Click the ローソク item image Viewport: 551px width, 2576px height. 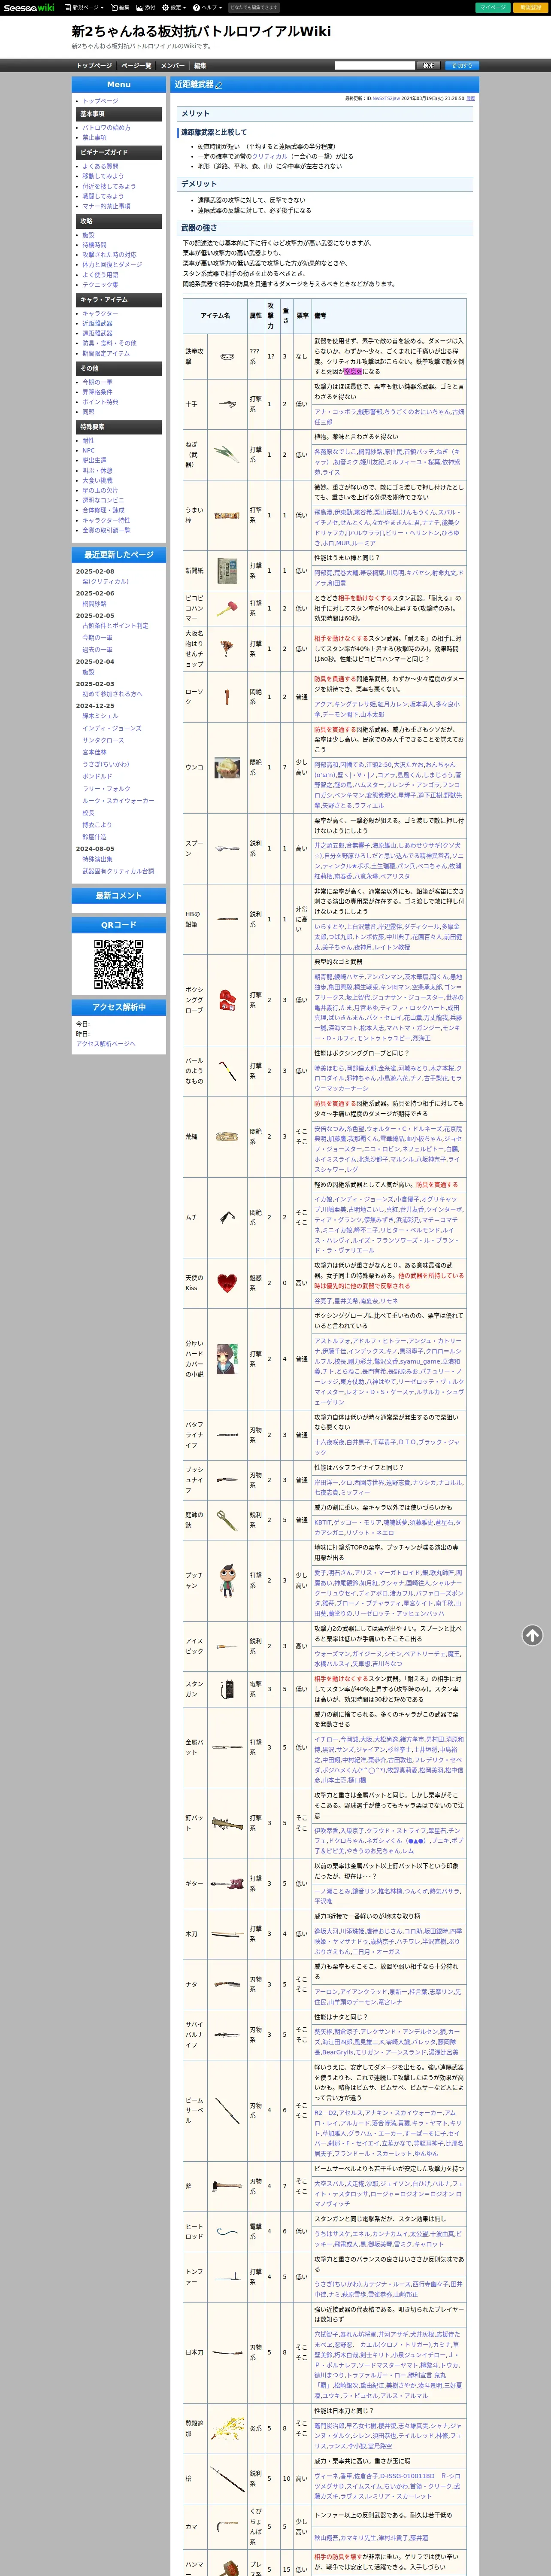[227, 696]
